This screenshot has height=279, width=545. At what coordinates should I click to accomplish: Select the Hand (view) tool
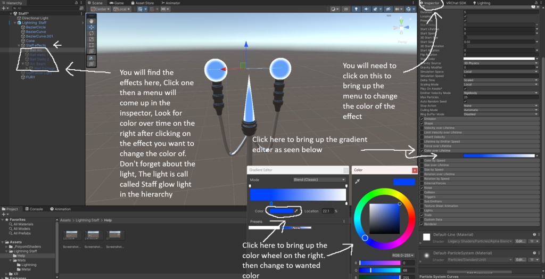[92, 21]
